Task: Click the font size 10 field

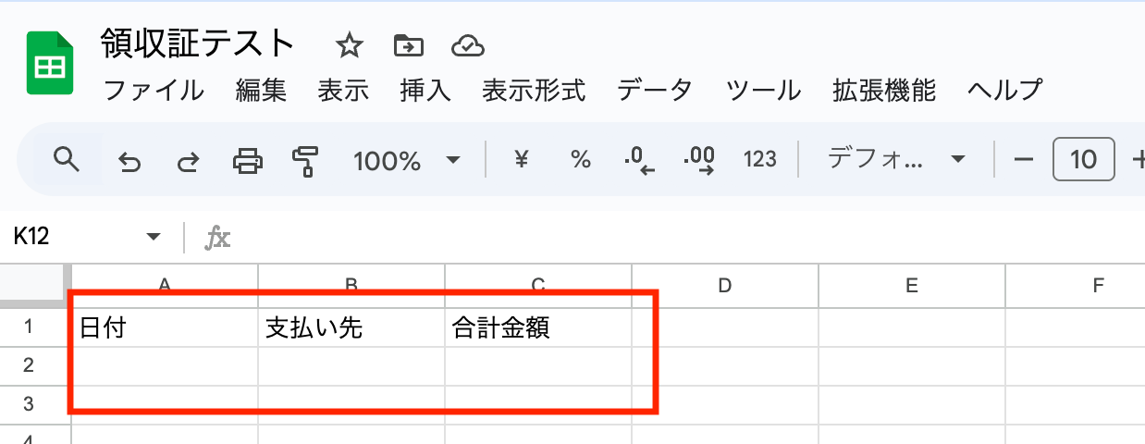Action: 1083,160
